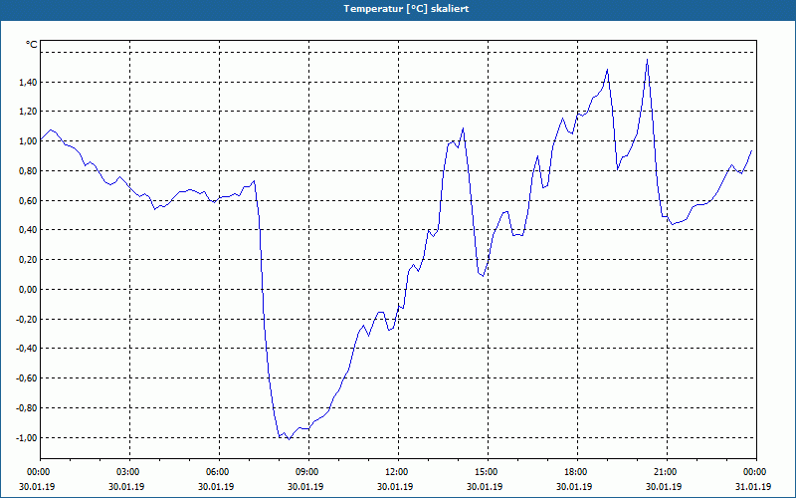This screenshot has height=498, width=796.
Task: Click the curve minimum near -1,00 °C
Action: 289,439
